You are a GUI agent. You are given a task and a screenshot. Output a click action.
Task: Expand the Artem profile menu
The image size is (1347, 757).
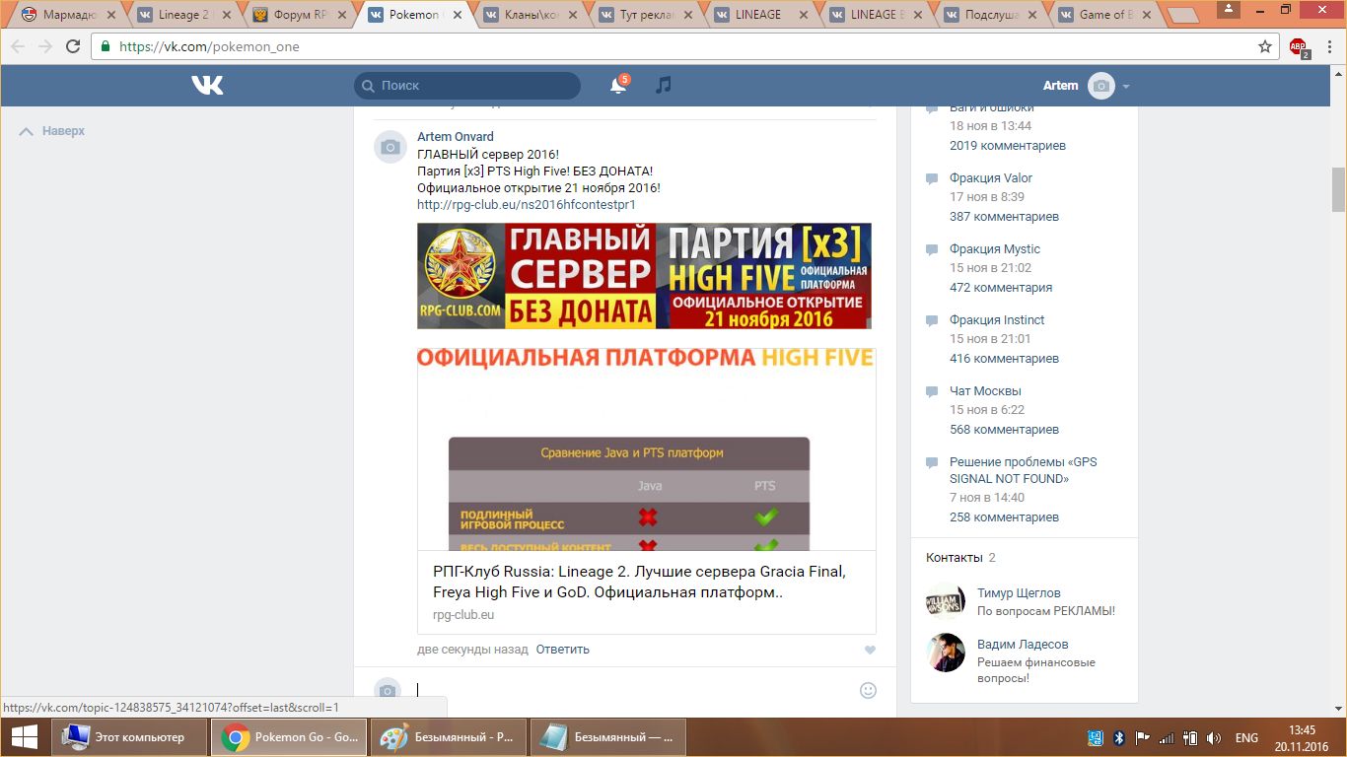point(1125,87)
